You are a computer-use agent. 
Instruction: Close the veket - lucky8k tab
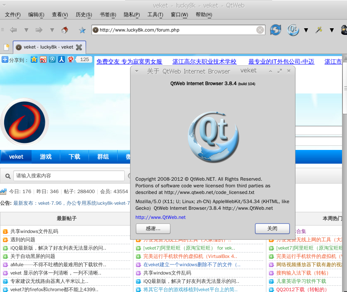pyautogui.click(x=79, y=47)
